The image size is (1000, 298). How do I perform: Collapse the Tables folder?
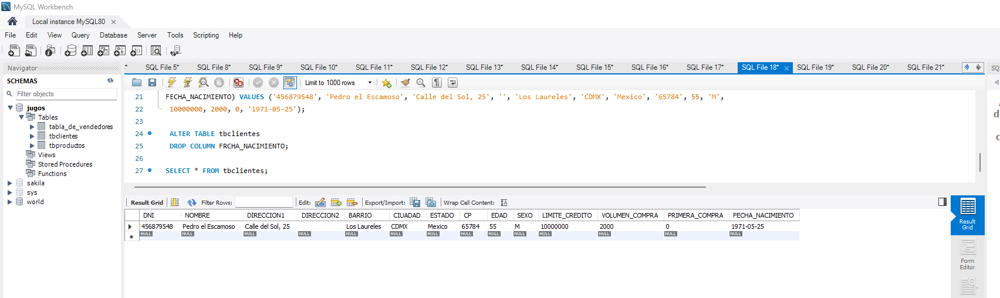(21, 117)
